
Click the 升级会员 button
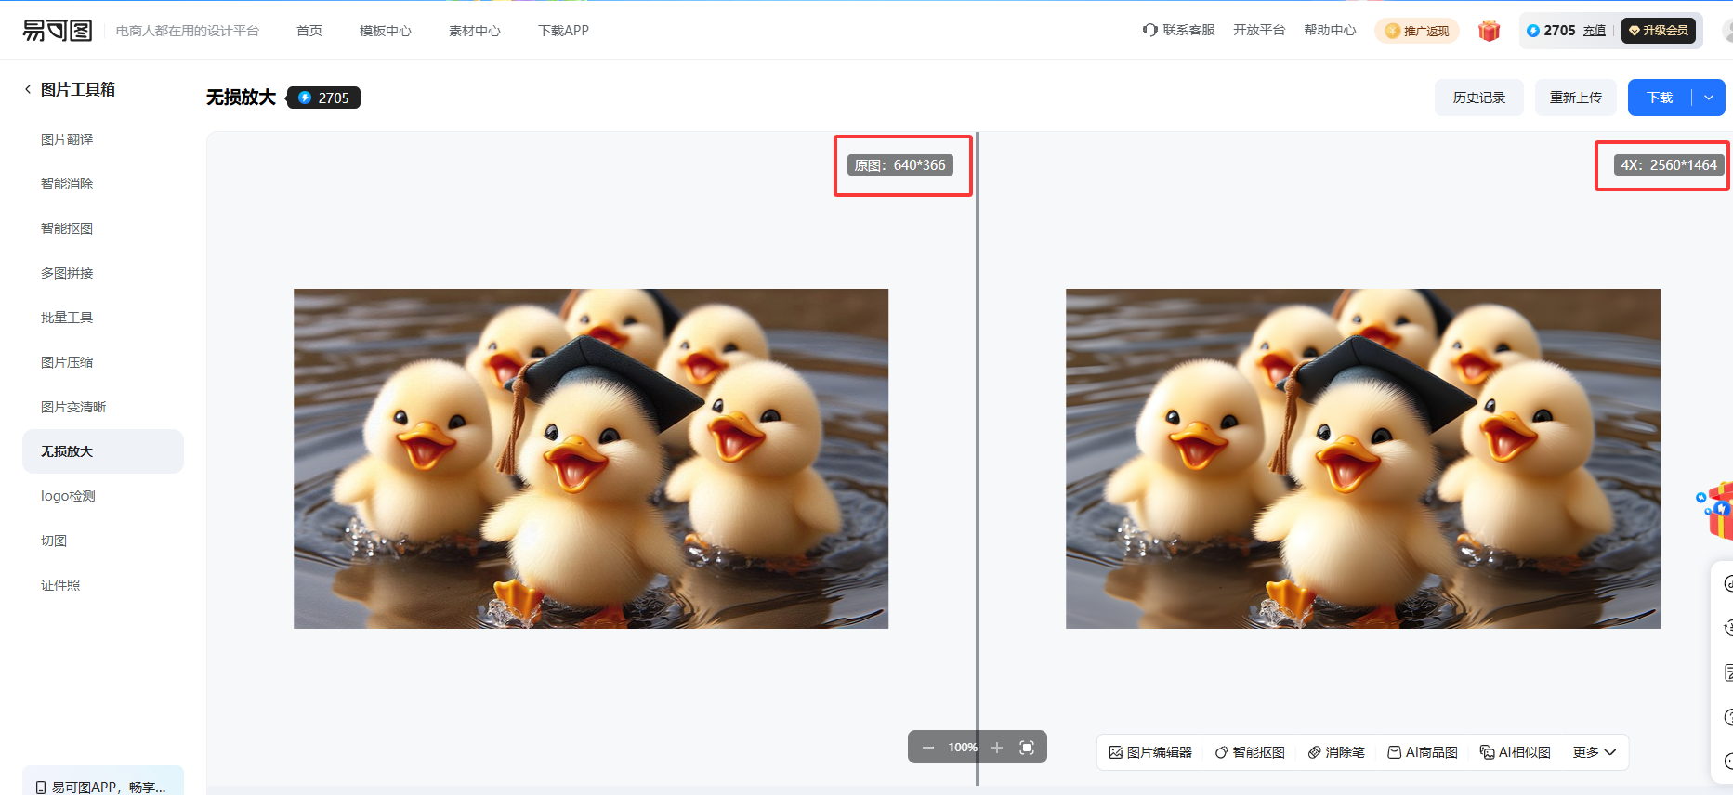pyautogui.click(x=1659, y=31)
